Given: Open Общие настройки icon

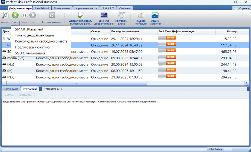Looking at the screenshot, I should pyautogui.click(x=155, y=15).
